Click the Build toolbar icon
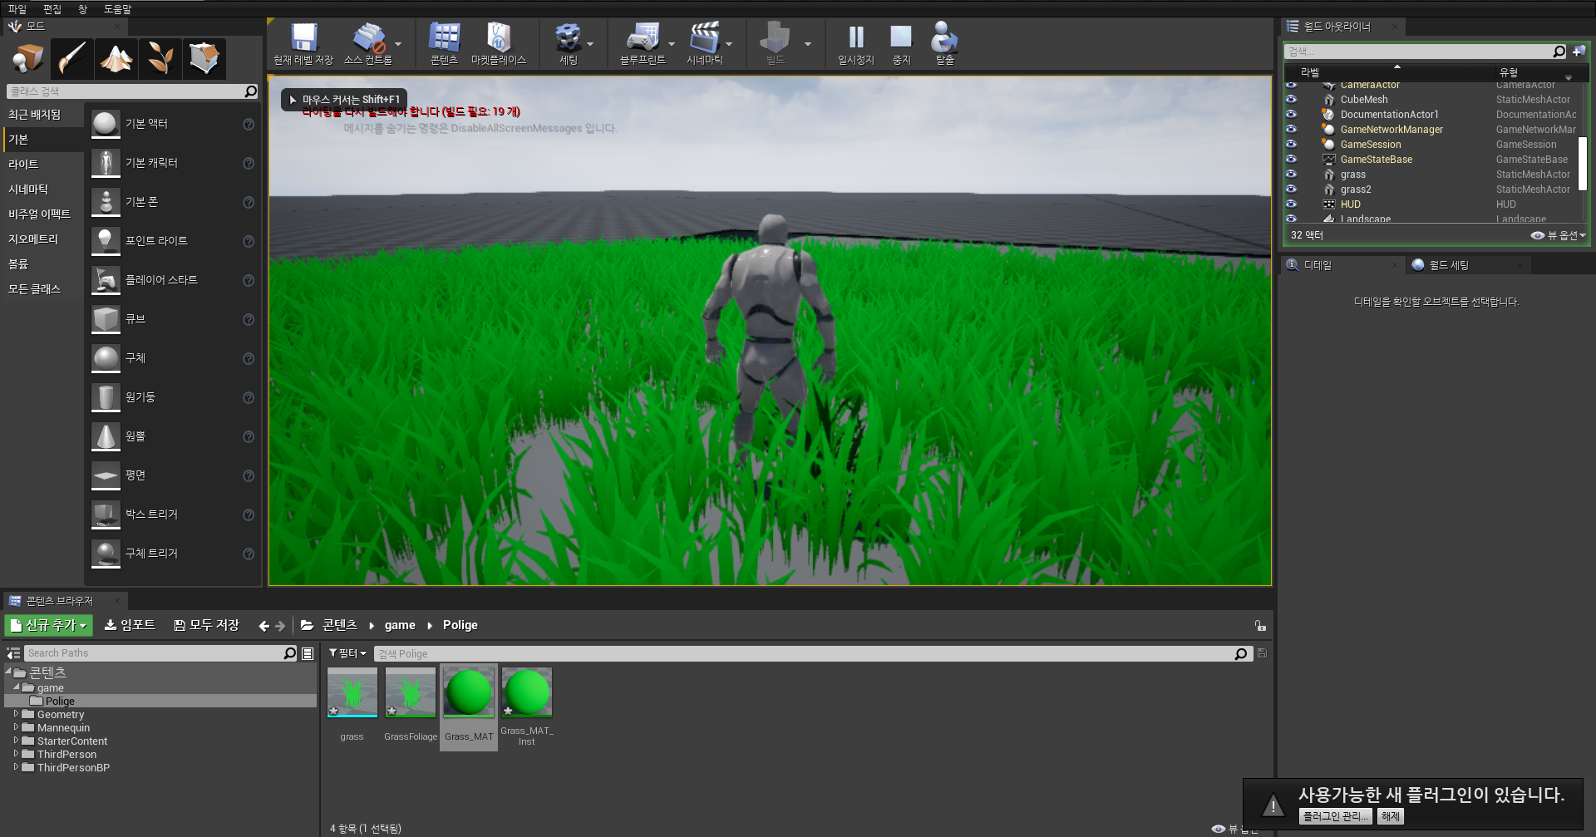1596x837 pixels. [776, 44]
